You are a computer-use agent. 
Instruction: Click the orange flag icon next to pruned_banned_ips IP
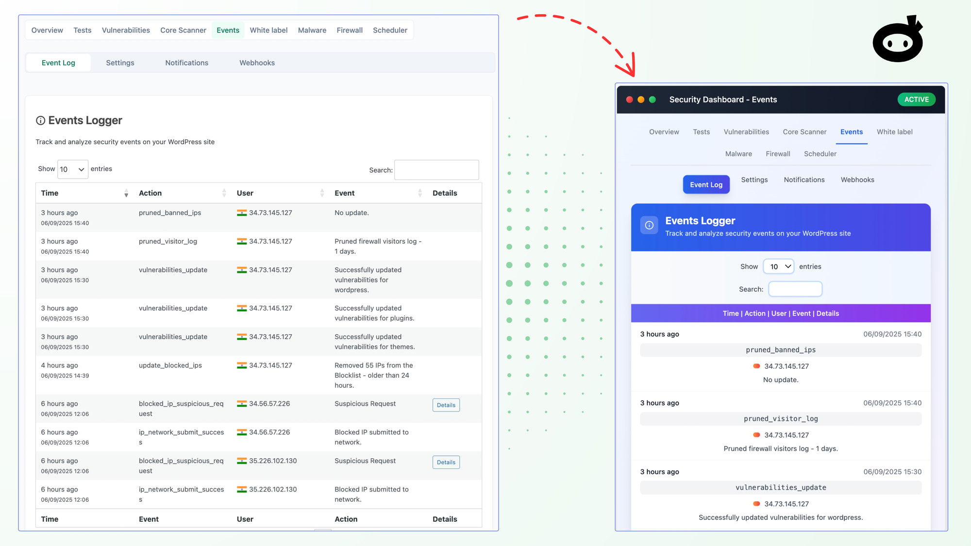pos(756,366)
